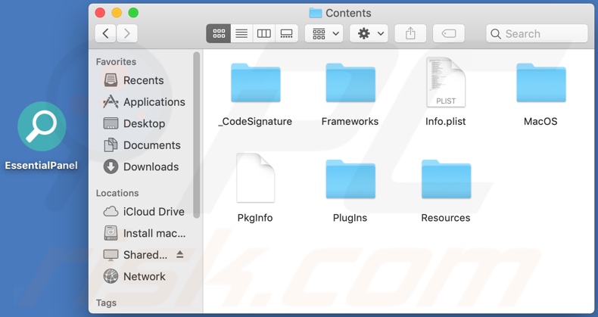Screen dimensions: 598x317
Task: Open the _CodeSignature folder
Action: (255, 83)
